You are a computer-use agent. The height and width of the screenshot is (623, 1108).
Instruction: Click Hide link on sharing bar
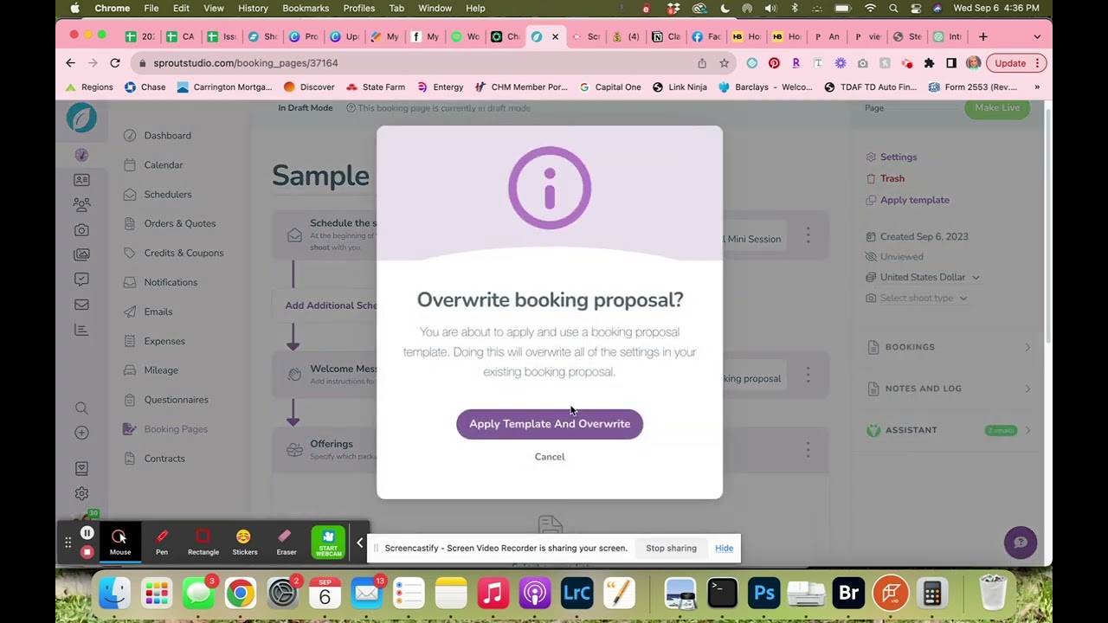coord(724,549)
